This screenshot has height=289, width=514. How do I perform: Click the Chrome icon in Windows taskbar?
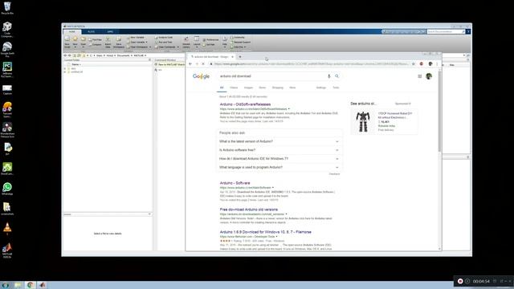(x=30, y=285)
